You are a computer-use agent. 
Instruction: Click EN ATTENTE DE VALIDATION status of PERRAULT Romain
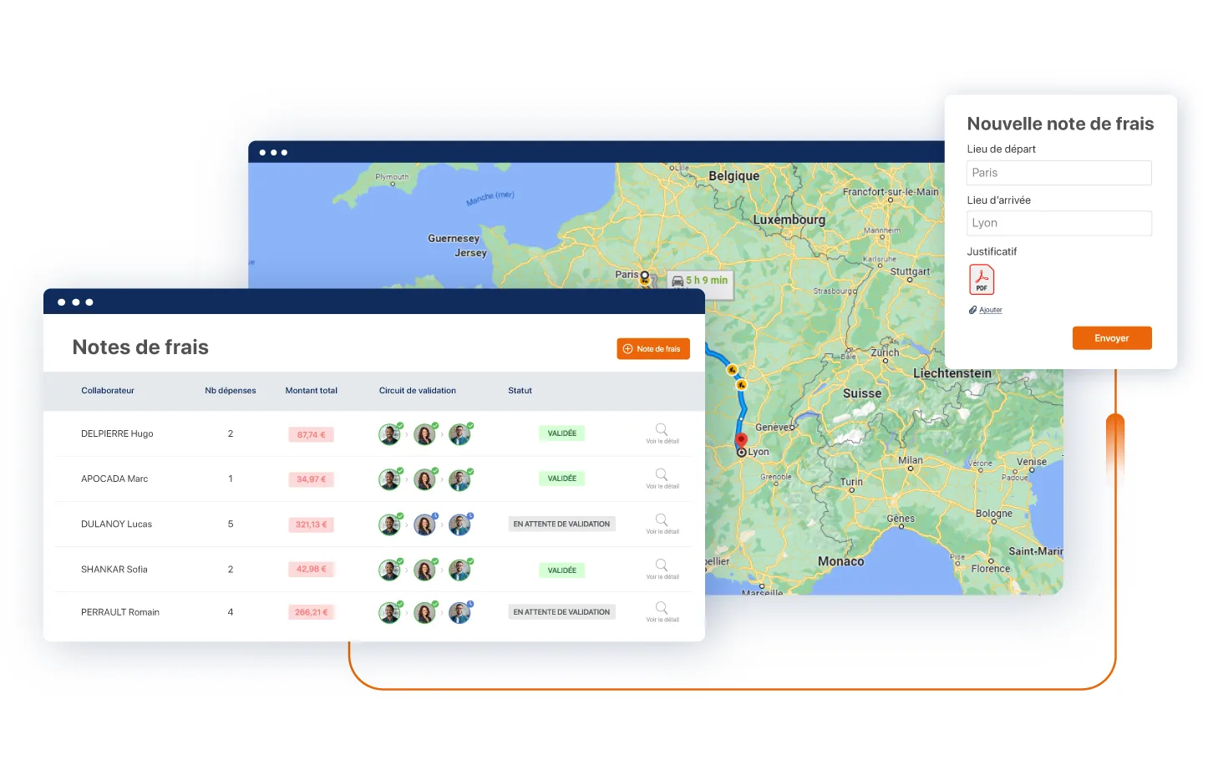coord(562,612)
